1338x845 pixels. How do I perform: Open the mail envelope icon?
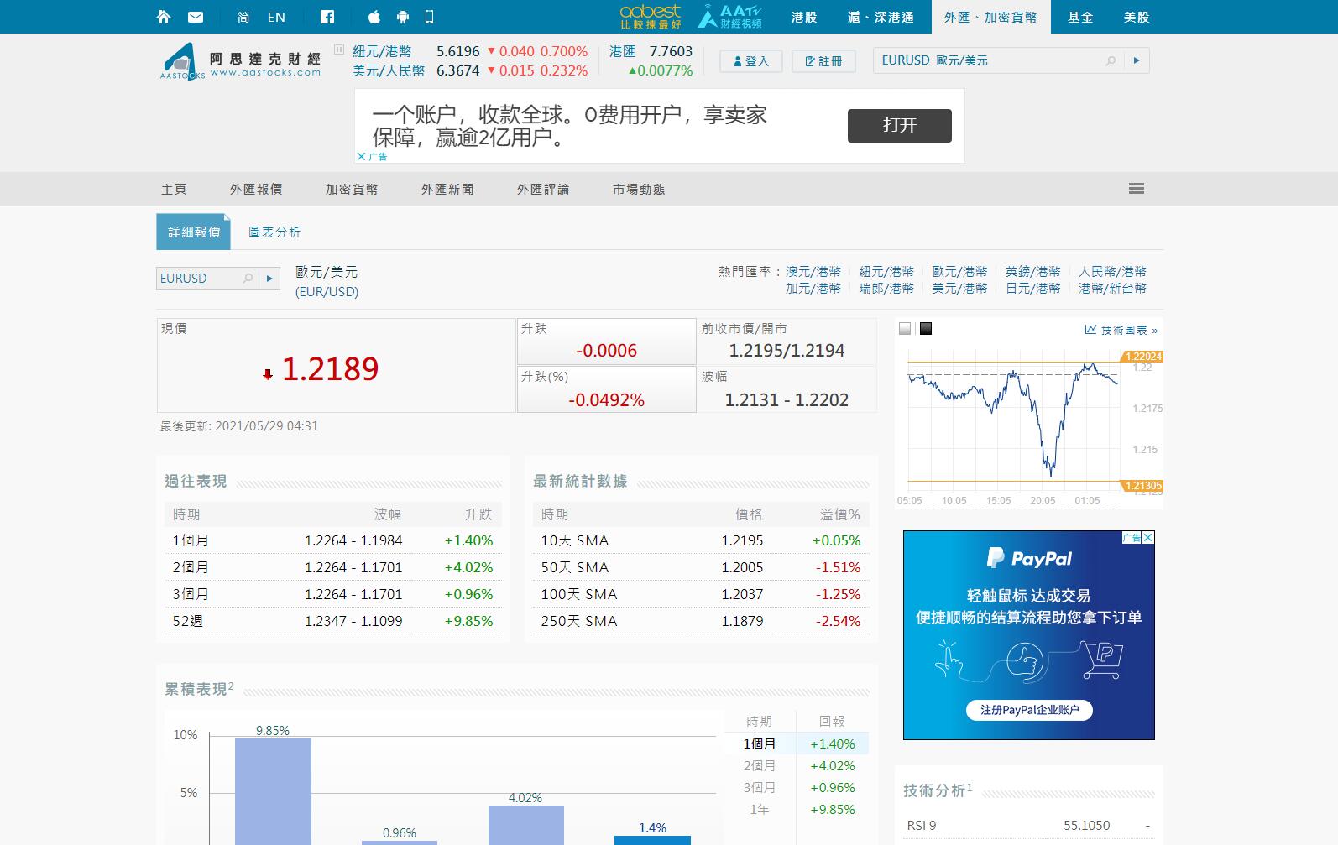click(x=195, y=17)
